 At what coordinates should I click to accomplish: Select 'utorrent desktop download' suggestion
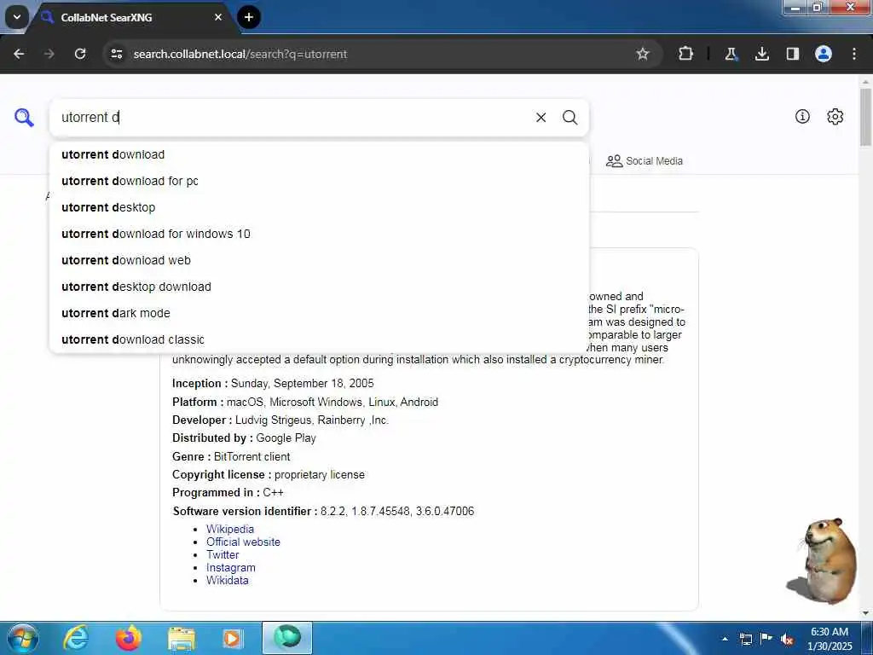(x=319, y=287)
